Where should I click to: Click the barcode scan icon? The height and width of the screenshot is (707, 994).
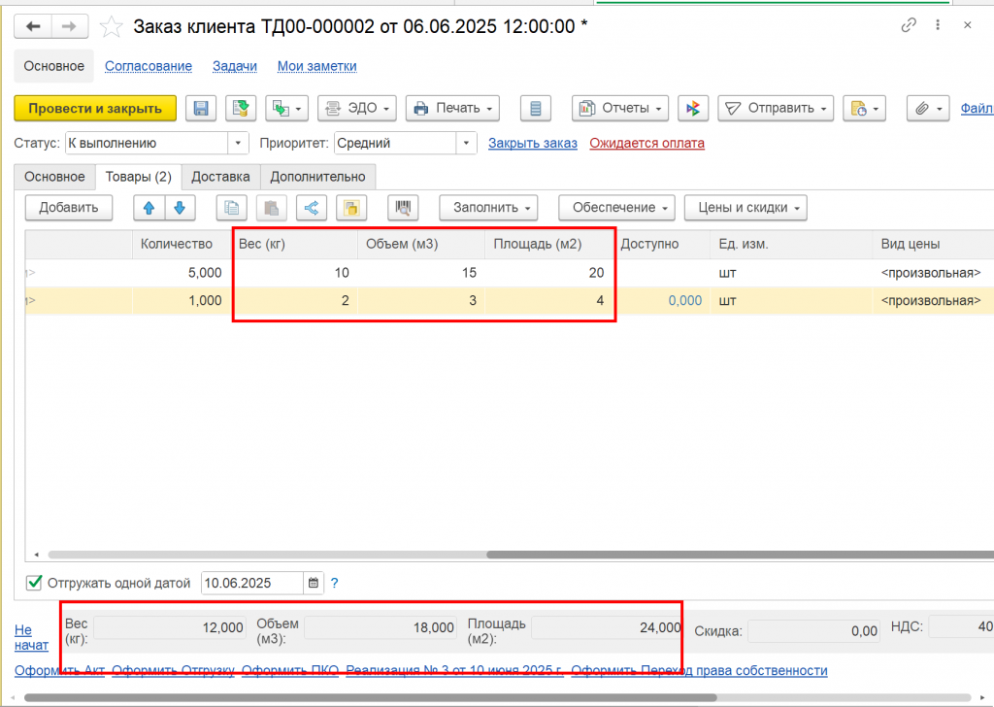point(403,208)
